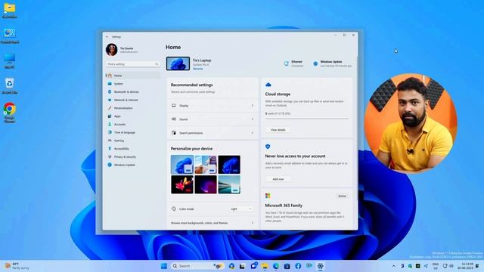
Task: Select the dark blue bloom theme thumbnail
Action: [229, 165]
